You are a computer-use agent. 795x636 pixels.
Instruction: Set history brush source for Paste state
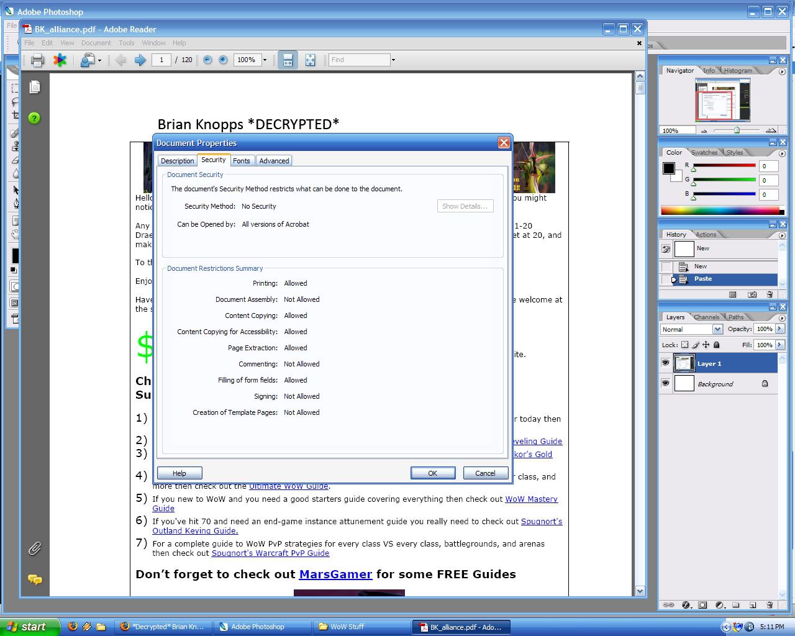[666, 279]
